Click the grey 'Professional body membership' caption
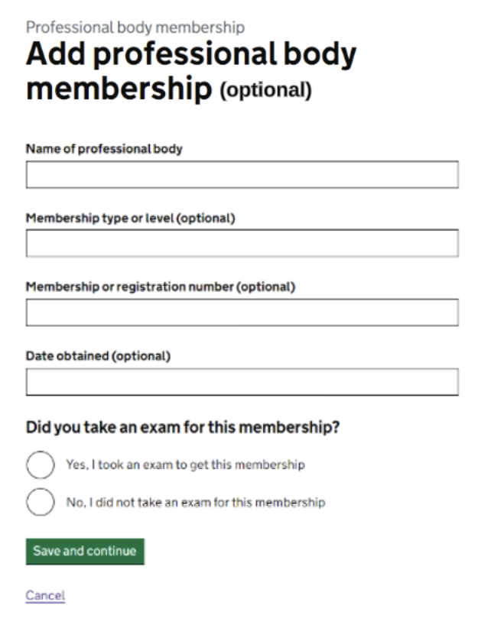The width and height of the screenshot is (494, 628). coord(135,28)
